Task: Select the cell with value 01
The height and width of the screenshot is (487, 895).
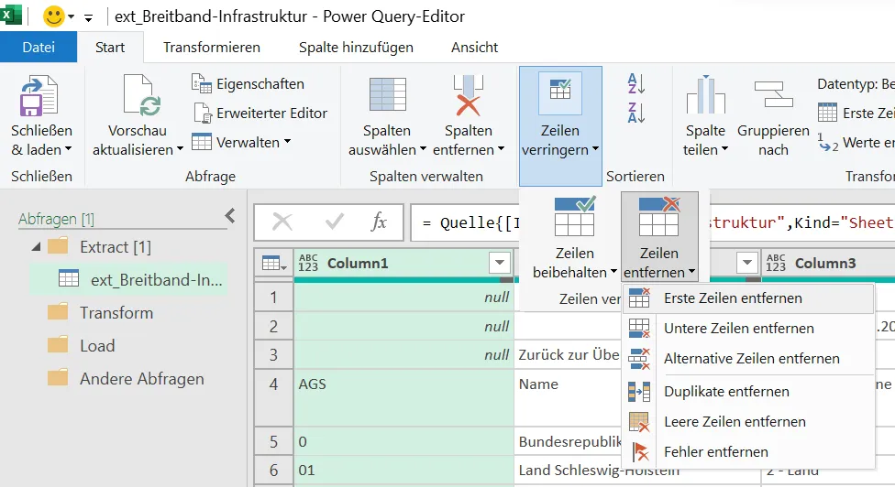Action: click(403, 470)
